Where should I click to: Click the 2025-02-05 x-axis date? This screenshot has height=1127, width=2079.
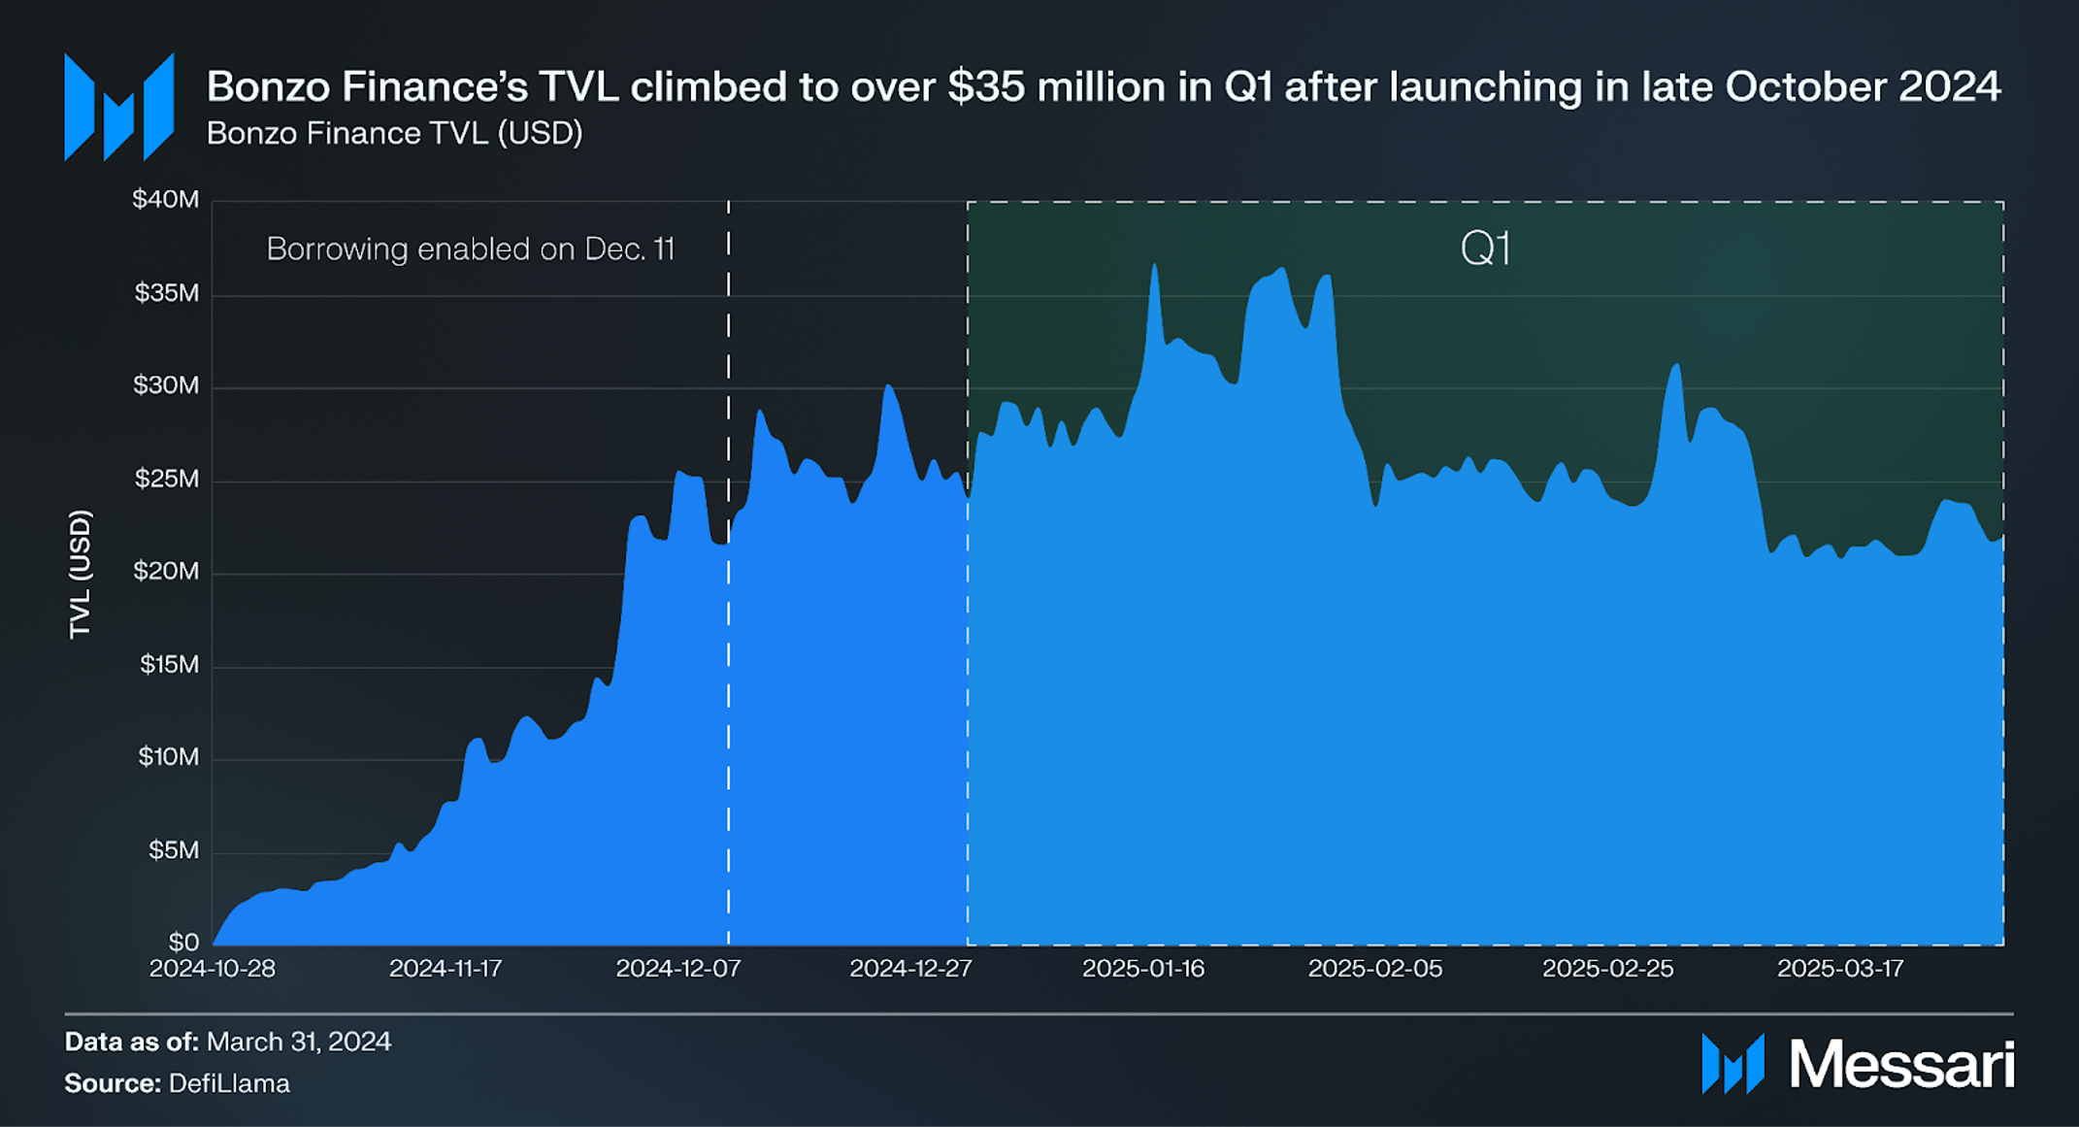click(1375, 969)
